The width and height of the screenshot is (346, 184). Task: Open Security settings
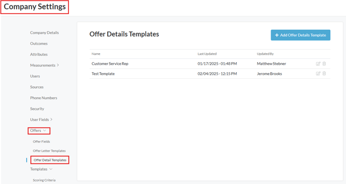pyautogui.click(x=37, y=109)
